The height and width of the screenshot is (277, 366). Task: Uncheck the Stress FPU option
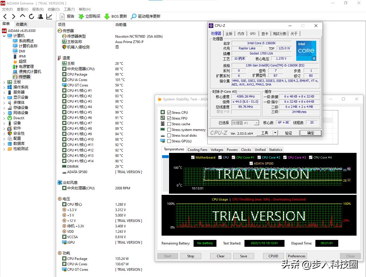[169, 118]
